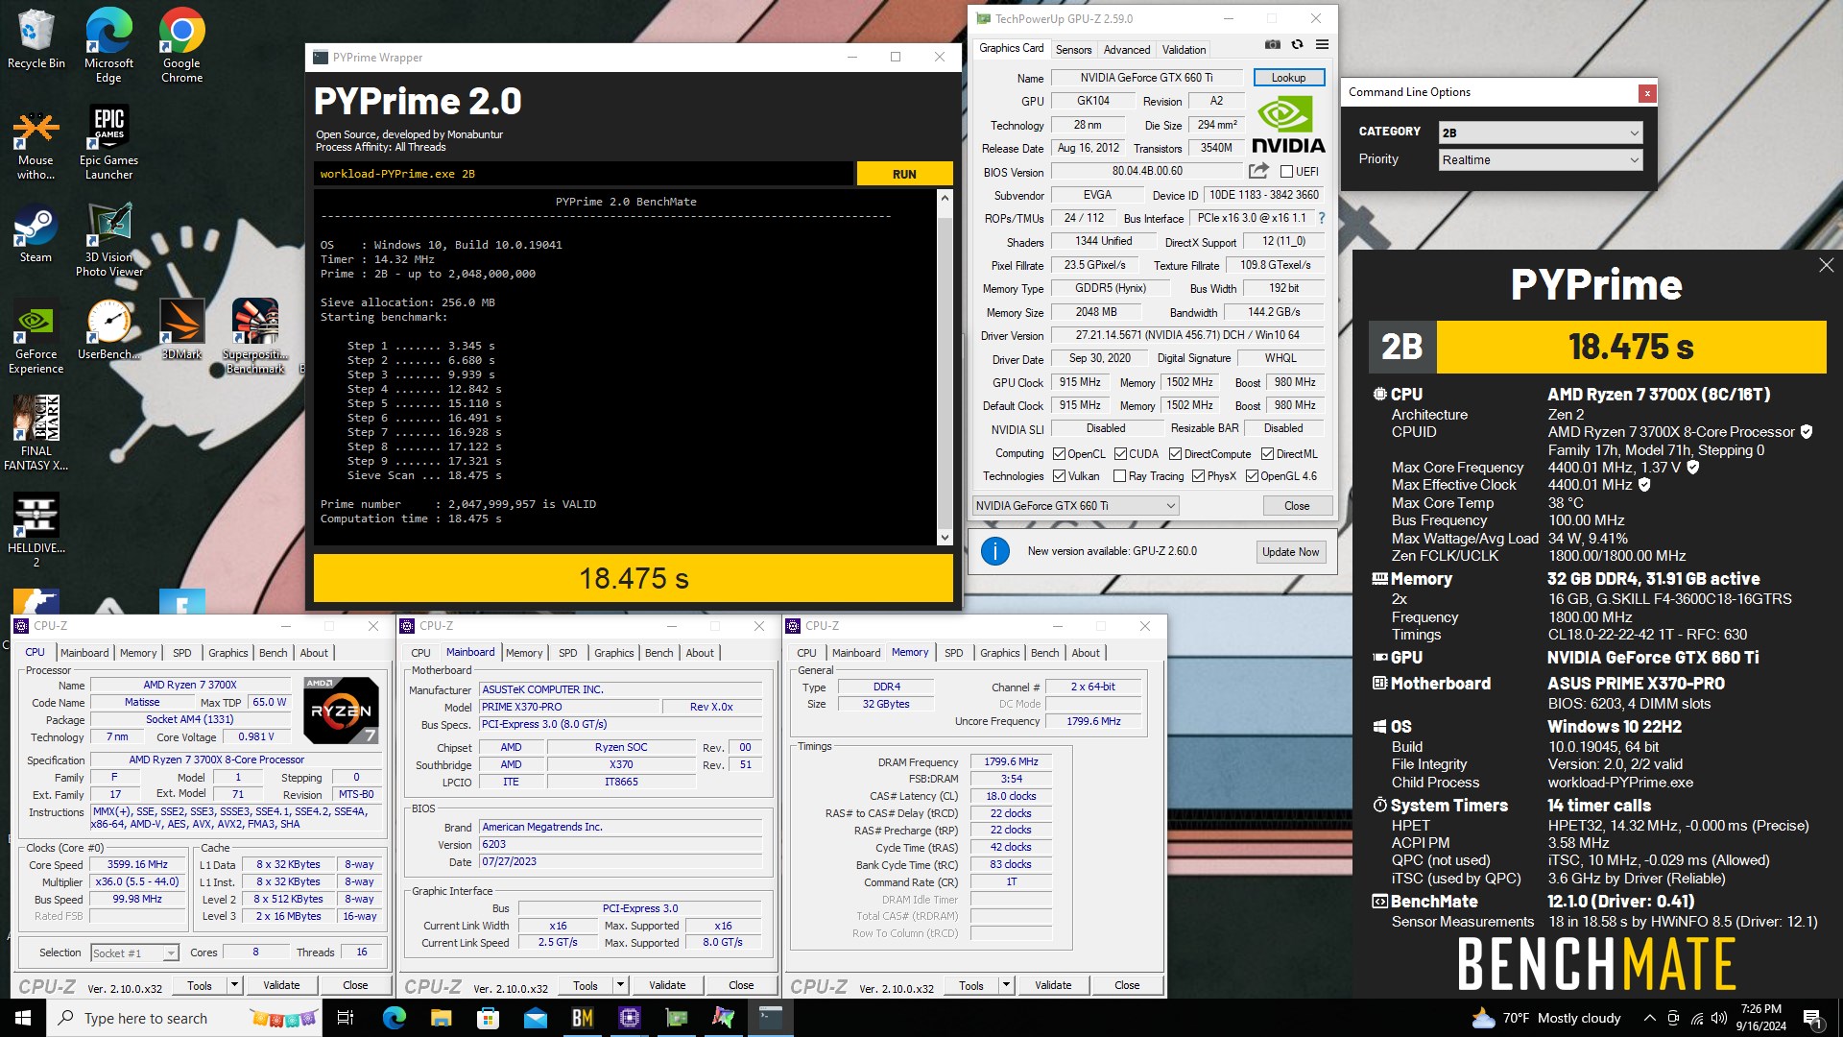The image size is (1843, 1037).
Task: Refresh GPU-Z data with the refresh icon
Action: pyautogui.click(x=1297, y=44)
